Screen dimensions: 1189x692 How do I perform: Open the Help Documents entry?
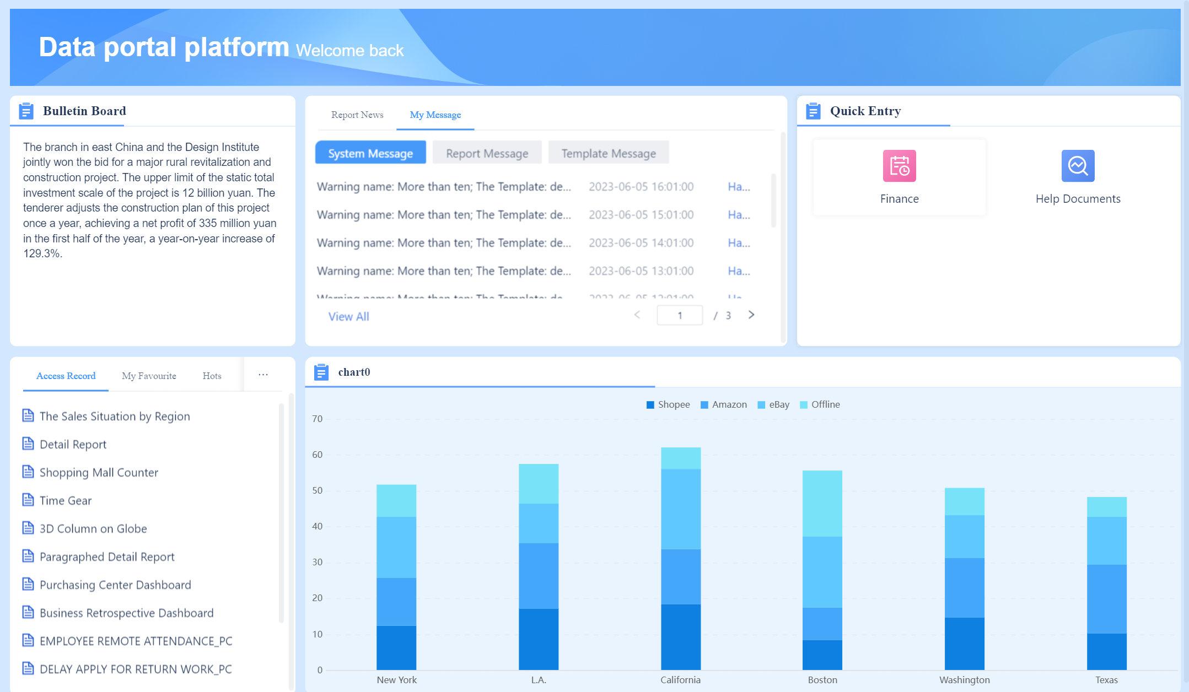tap(1077, 176)
